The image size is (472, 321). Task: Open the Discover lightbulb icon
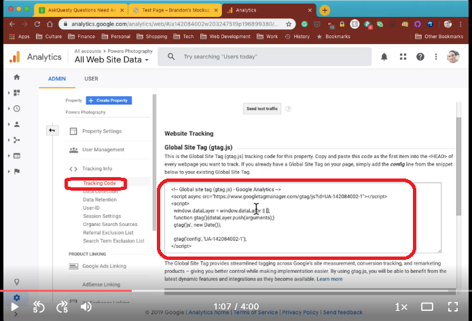[x=17, y=282]
